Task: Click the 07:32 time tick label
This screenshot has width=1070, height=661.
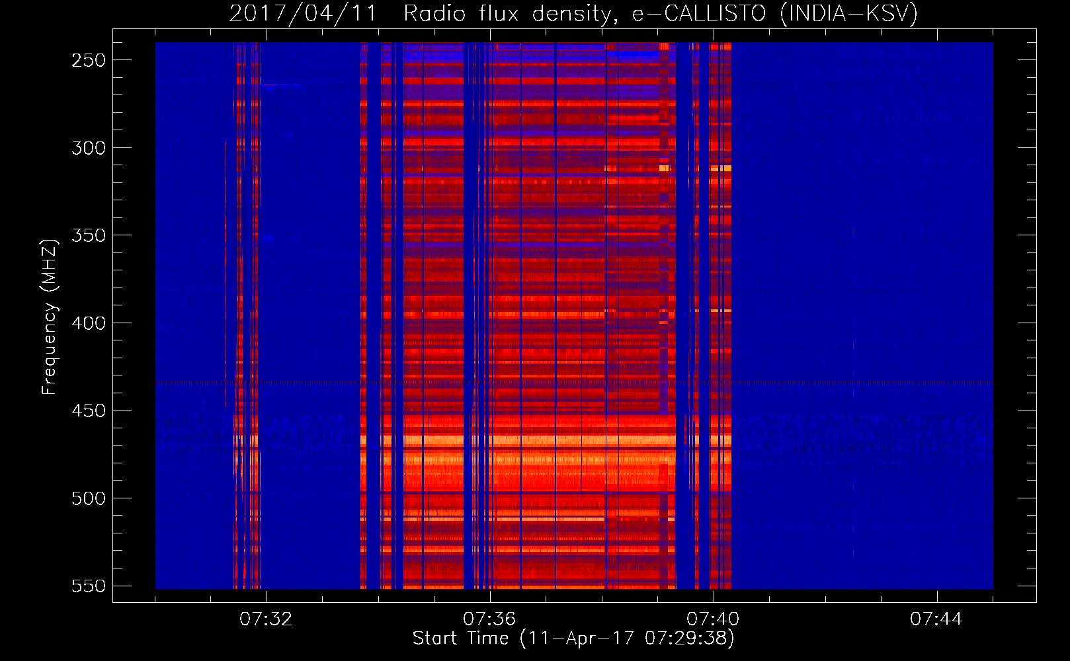Action: (266, 619)
